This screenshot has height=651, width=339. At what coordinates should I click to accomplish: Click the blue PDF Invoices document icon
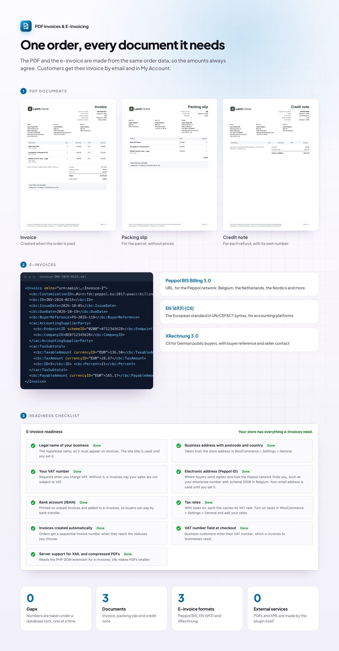[x=26, y=26]
